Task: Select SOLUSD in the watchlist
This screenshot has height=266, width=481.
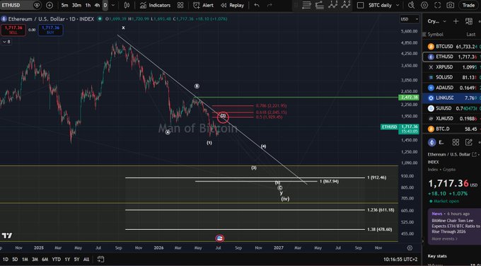Action: (x=451, y=77)
